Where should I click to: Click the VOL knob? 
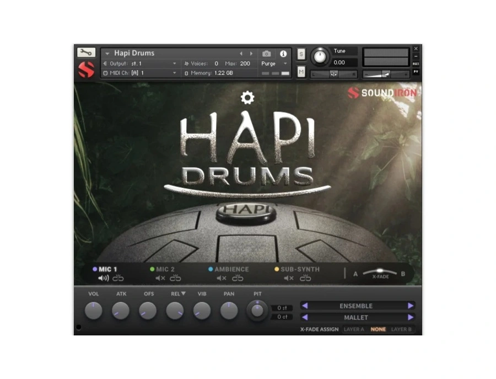93,310
